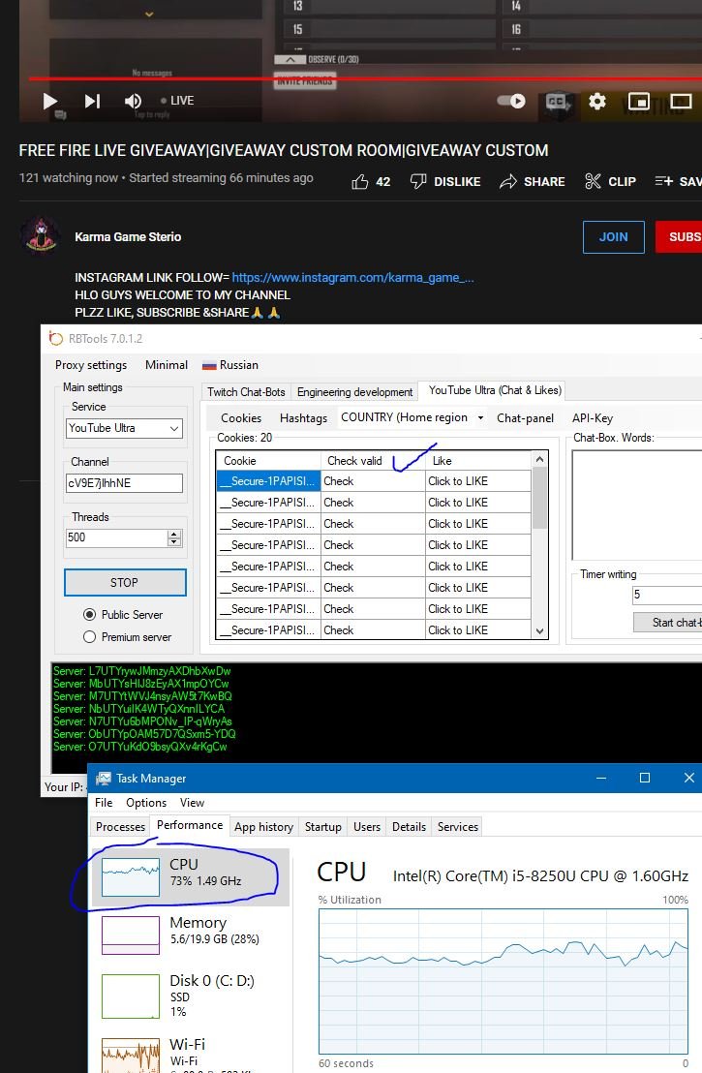
Task: Mute the video volume
Action: [x=134, y=101]
